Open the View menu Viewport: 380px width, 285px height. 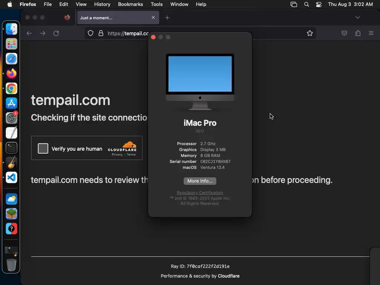(81, 4)
